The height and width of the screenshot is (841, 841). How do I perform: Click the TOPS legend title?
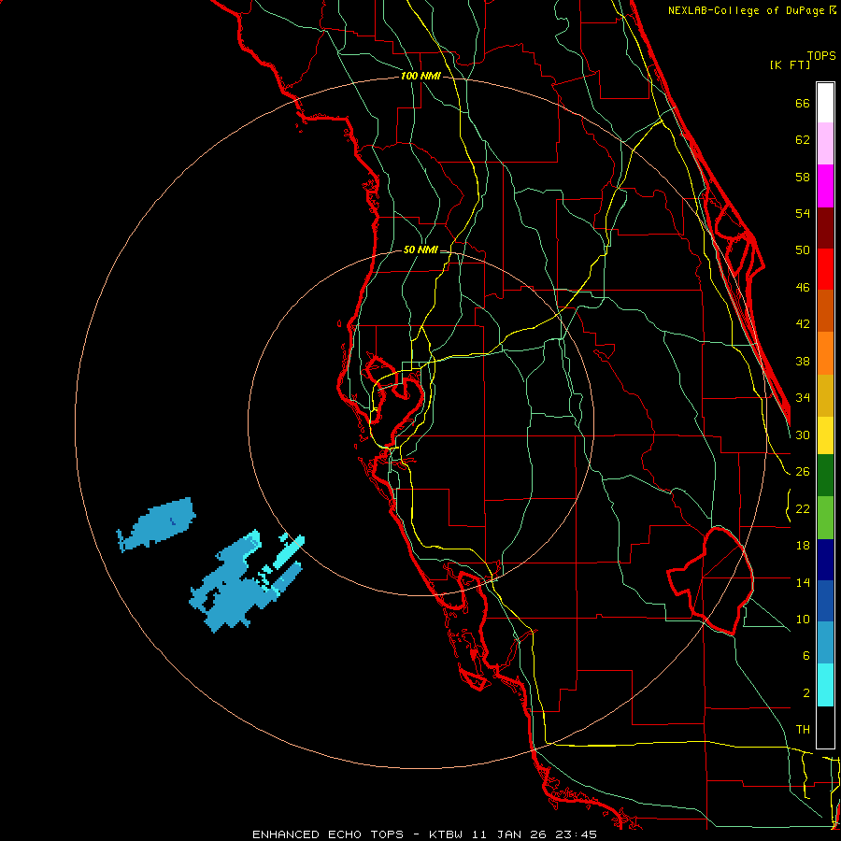click(821, 56)
